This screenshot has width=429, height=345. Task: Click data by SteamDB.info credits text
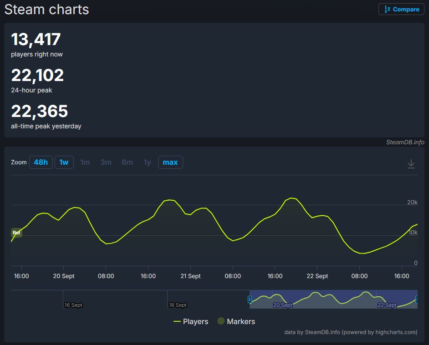(351, 332)
